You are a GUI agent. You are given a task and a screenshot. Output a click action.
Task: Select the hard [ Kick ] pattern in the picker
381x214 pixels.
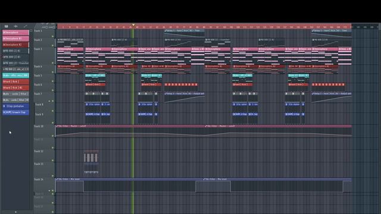[x=15, y=81]
